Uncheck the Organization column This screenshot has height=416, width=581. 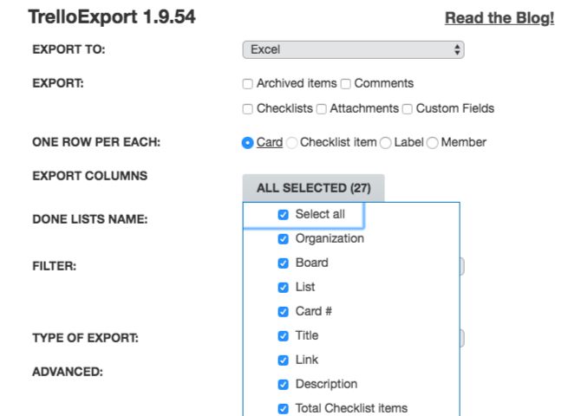click(x=283, y=239)
